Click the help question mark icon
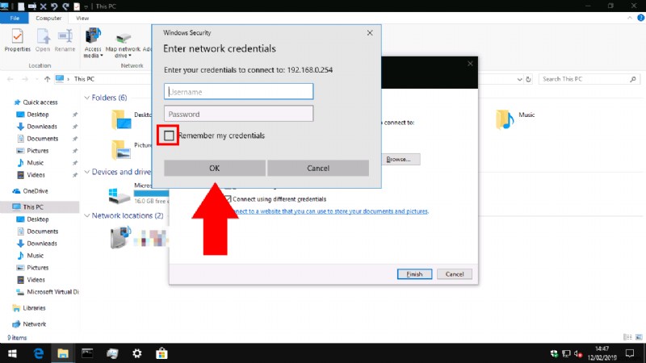 tap(640, 18)
